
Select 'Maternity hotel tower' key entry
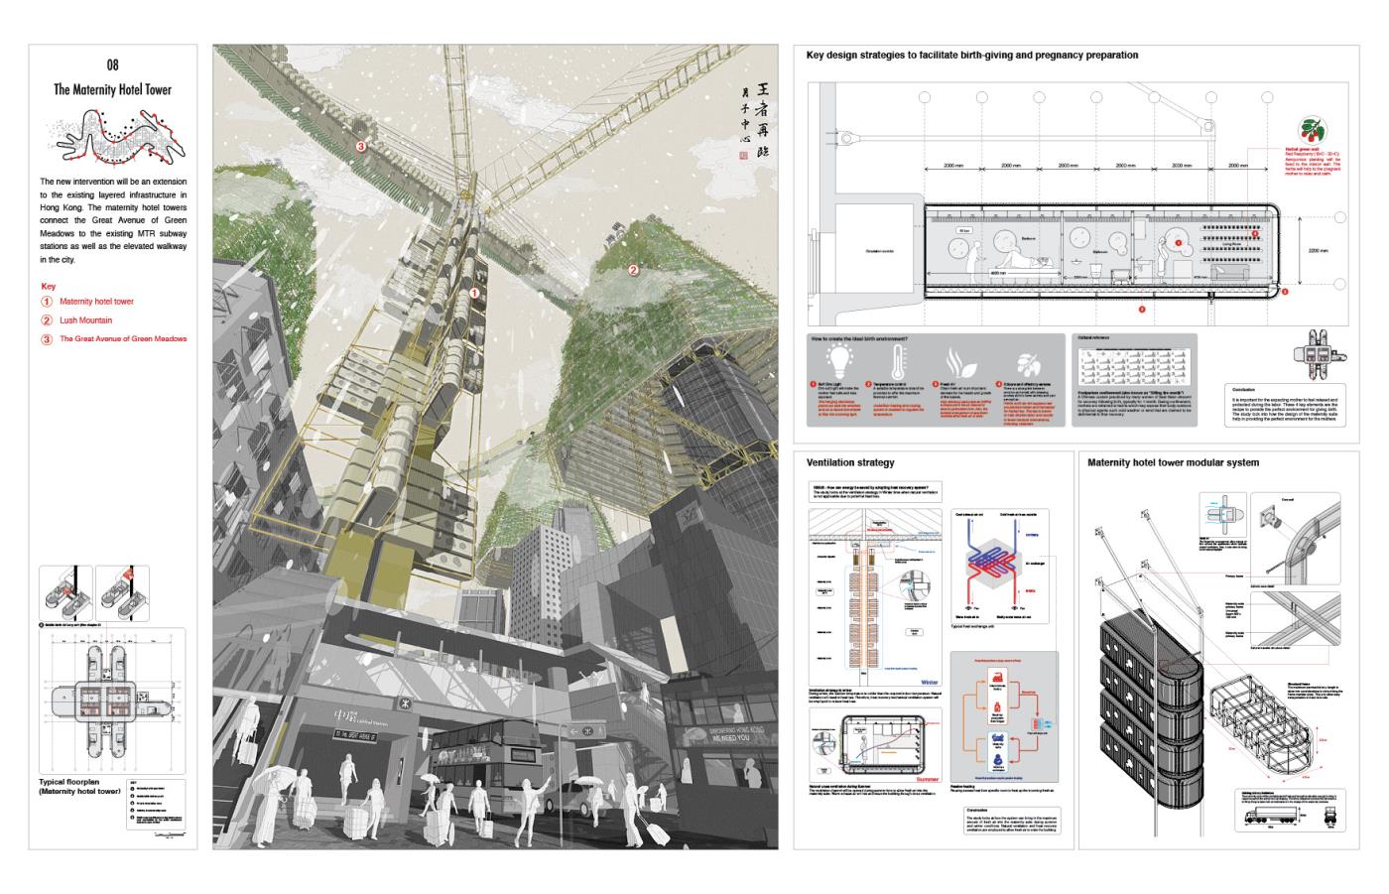[x=96, y=301]
